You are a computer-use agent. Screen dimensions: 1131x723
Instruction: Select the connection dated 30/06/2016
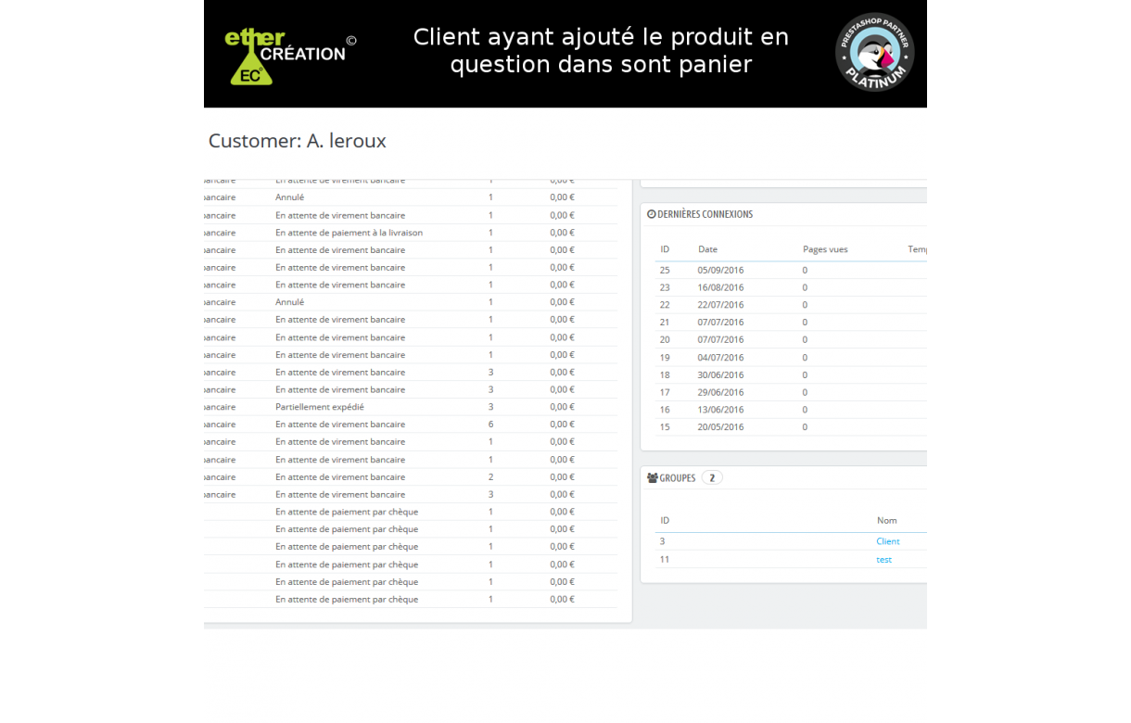[720, 375]
